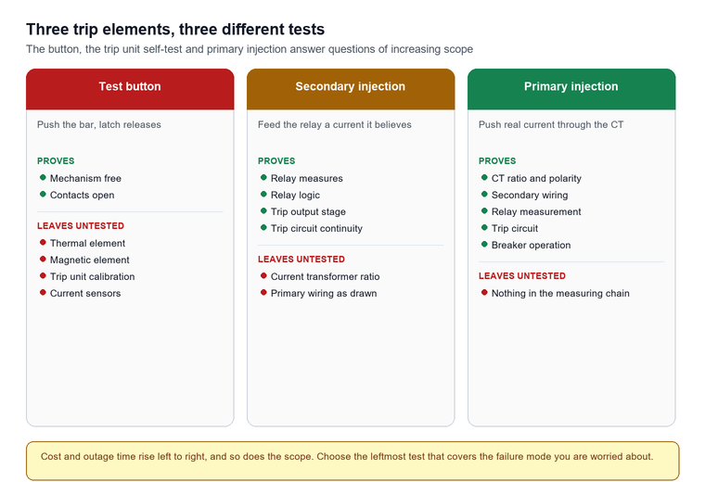The width and height of the screenshot is (705, 482).
Task: Click green bullet beside 'Relay logic'
Action: click(263, 194)
